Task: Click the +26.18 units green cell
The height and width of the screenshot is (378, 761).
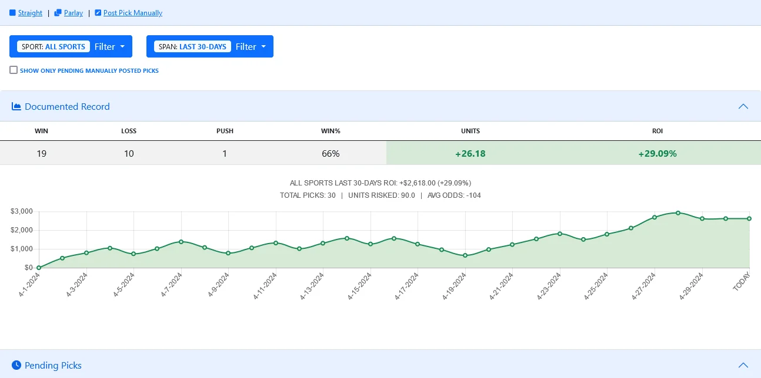Action: 470,153
